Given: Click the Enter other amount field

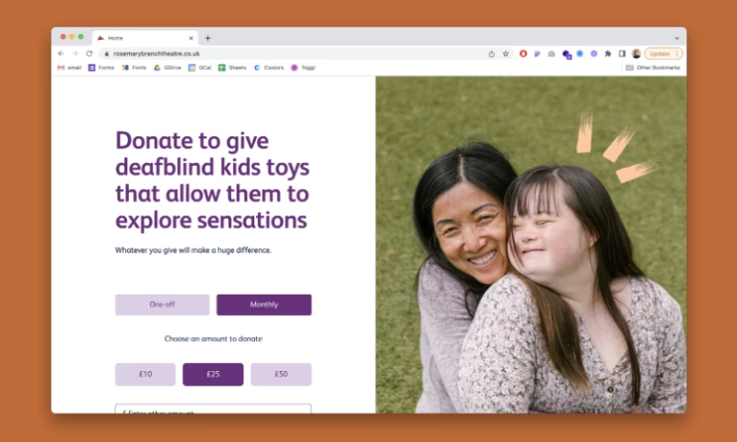Looking at the screenshot, I should pyautogui.click(x=213, y=409).
